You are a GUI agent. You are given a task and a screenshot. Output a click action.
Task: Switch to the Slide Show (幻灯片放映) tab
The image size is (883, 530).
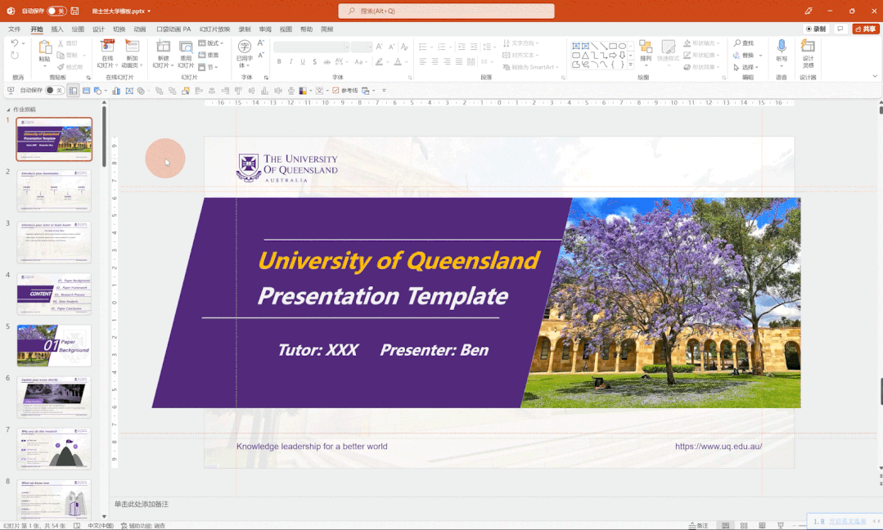coord(214,29)
